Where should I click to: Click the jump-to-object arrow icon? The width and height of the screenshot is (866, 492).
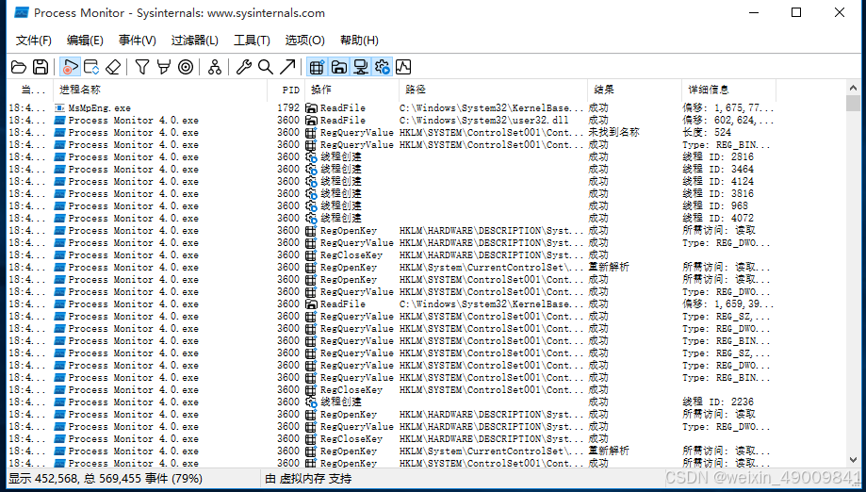pos(287,67)
